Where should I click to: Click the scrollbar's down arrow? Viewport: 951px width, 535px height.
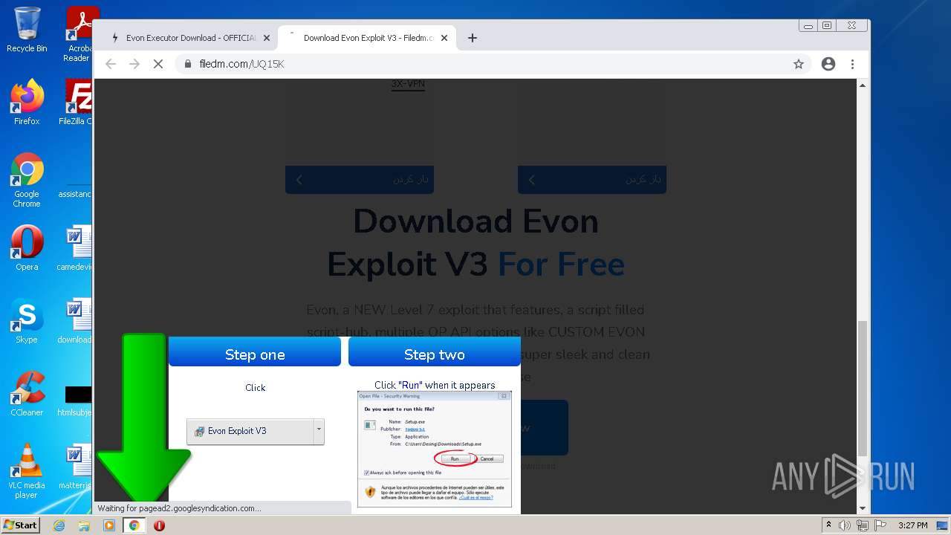tap(862, 508)
